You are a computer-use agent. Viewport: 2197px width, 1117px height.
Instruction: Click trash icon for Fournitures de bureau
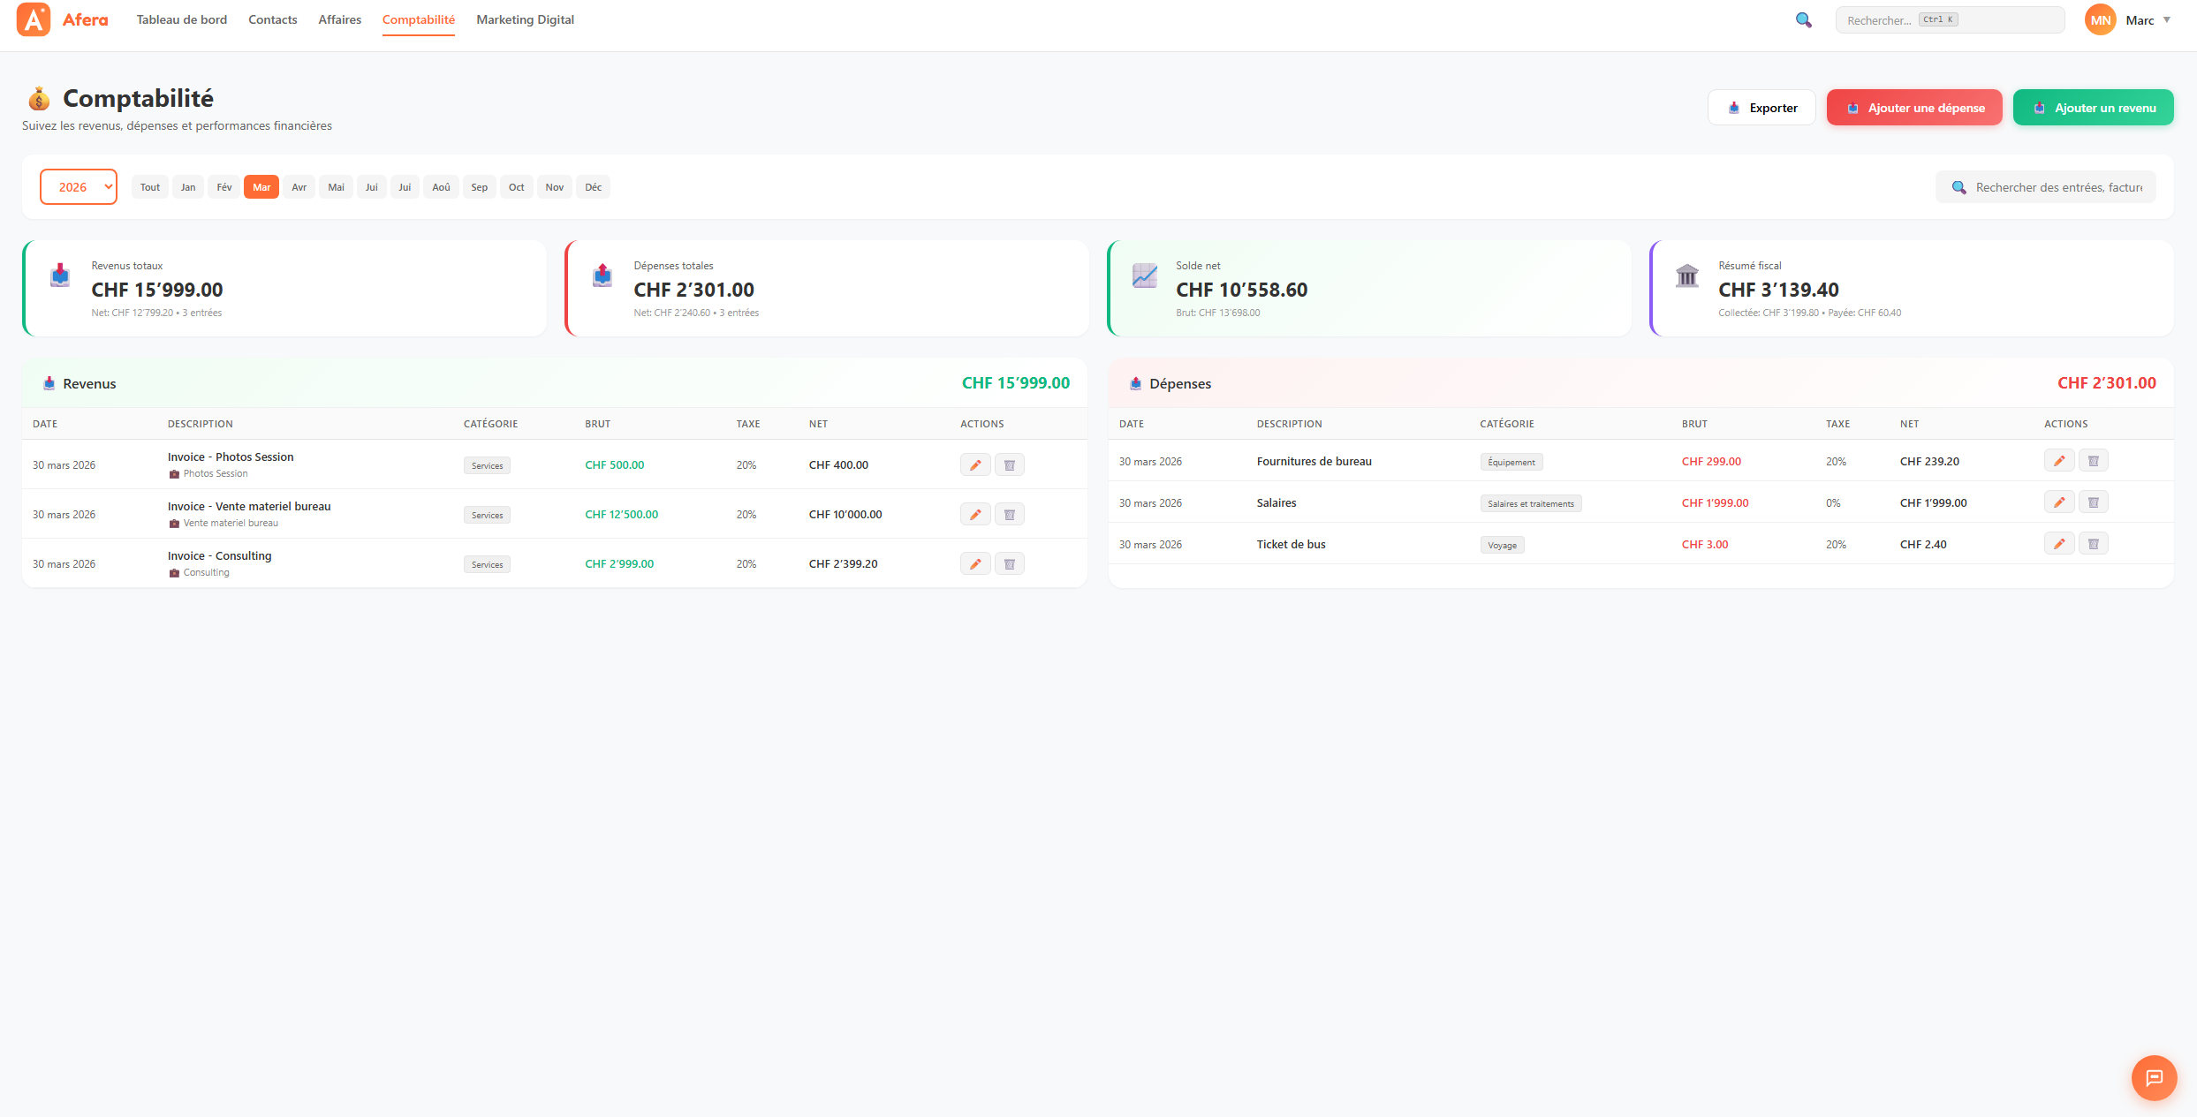[x=2093, y=461]
